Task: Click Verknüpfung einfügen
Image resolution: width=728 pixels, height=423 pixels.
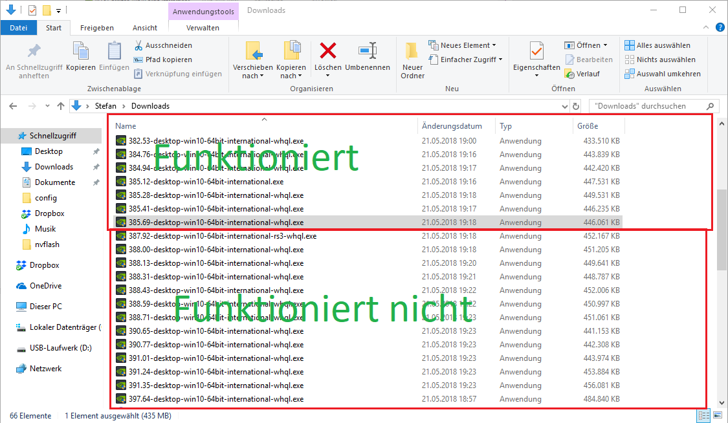Action: 178,74
